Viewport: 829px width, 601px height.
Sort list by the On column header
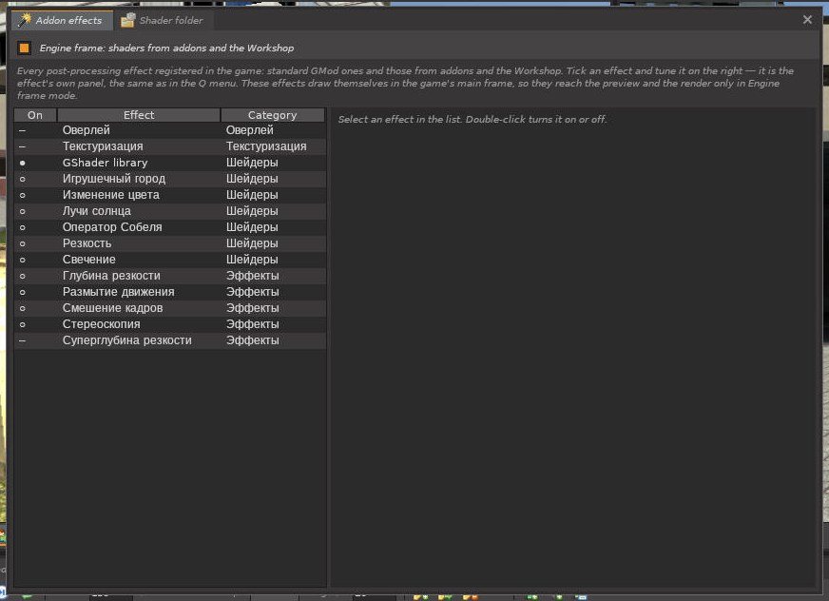(35, 115)
